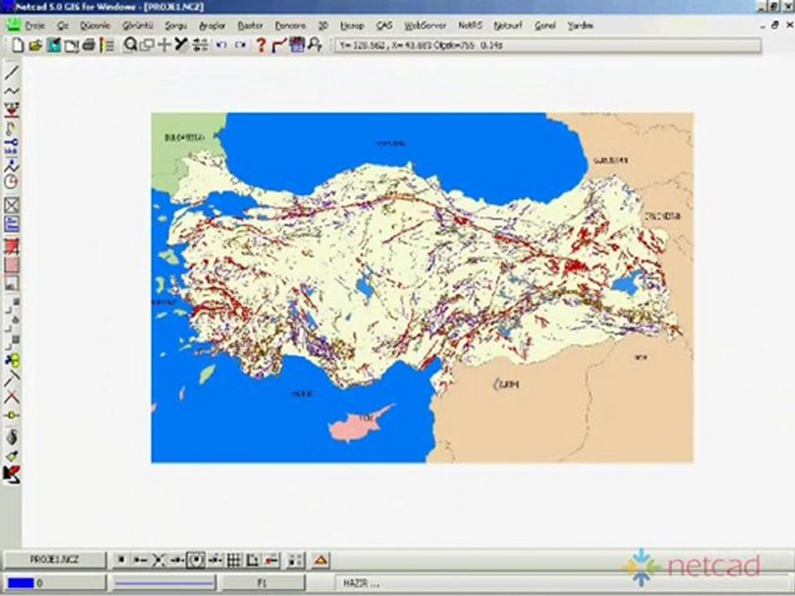
Task: Toggle the perpendicular corner snap button
Action: [252, 560]
